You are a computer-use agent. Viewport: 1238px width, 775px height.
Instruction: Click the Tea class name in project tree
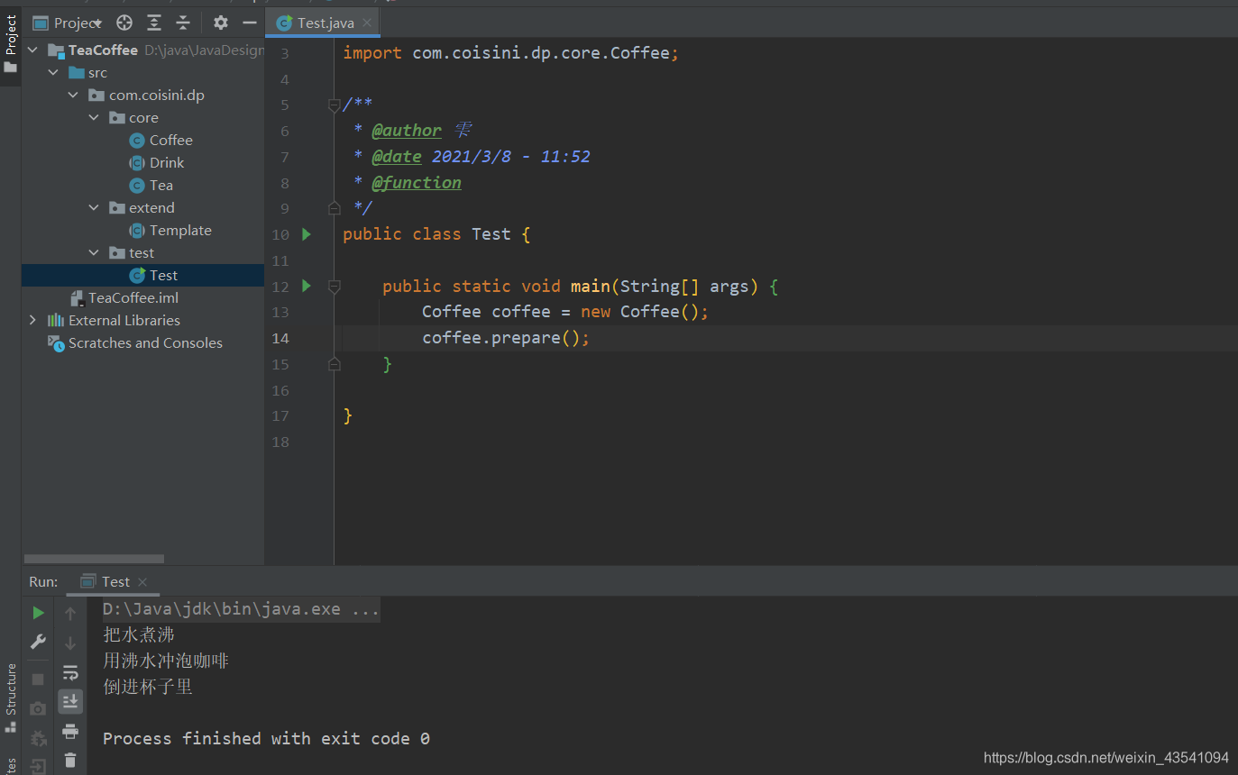coord(161,186)
